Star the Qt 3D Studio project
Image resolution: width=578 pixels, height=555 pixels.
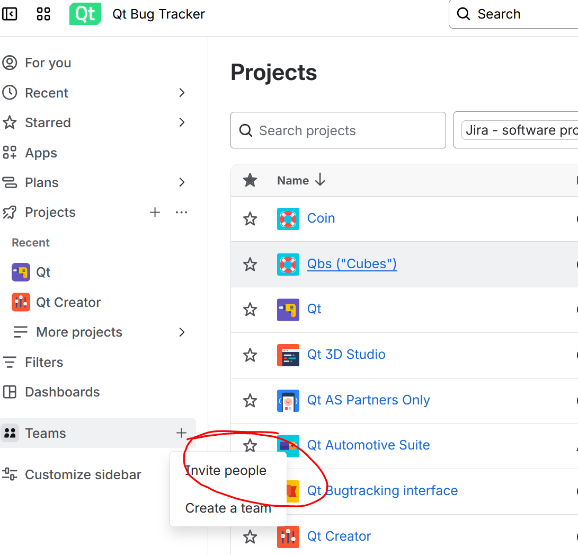tap(250, 355)
